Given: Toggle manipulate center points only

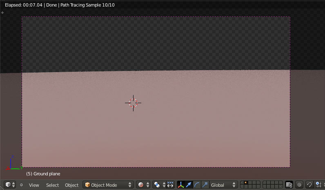Looking at the screenshot, I should click(170, 185).
